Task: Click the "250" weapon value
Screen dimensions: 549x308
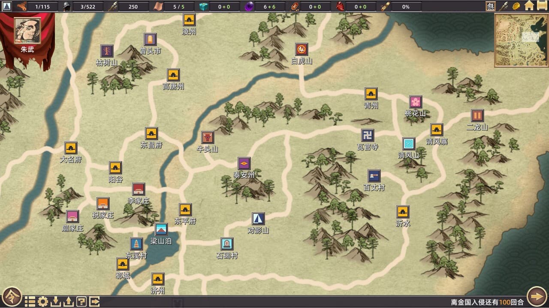Action: click(133, 6)
